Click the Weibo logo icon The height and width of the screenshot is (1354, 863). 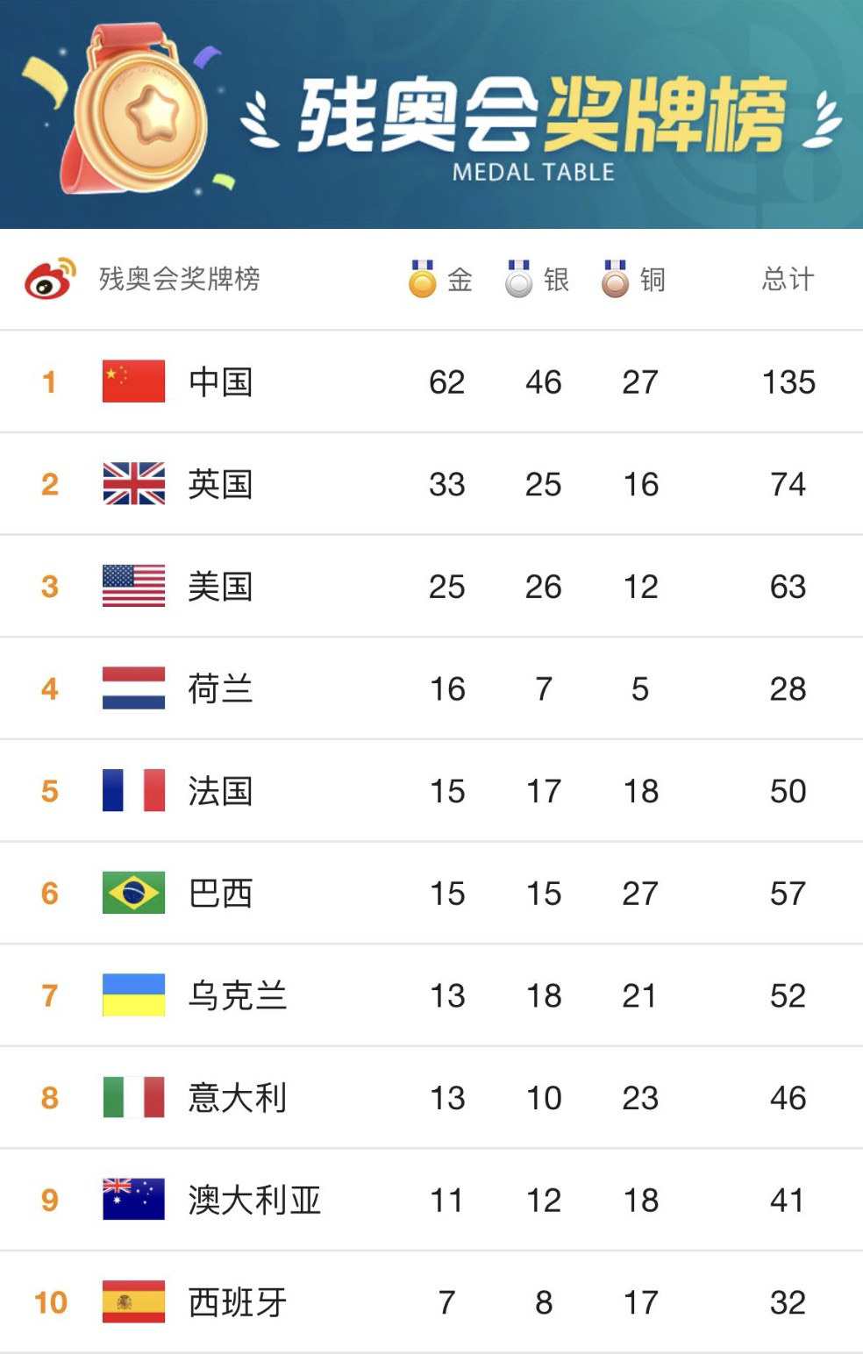[49, 279]
